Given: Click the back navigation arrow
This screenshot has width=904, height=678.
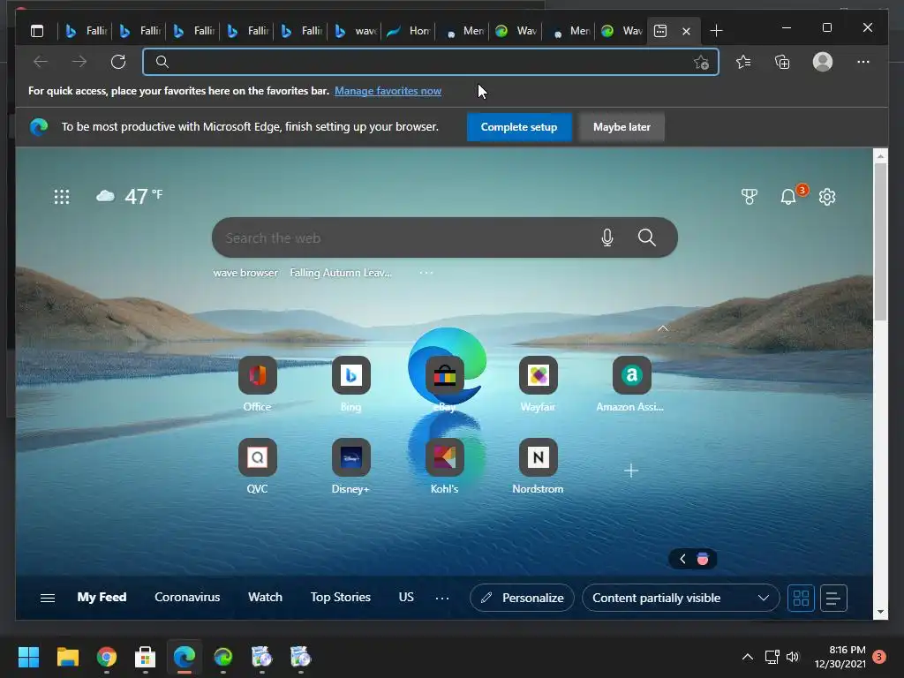Looking at the screenshot, I should [x=41, y=62].
